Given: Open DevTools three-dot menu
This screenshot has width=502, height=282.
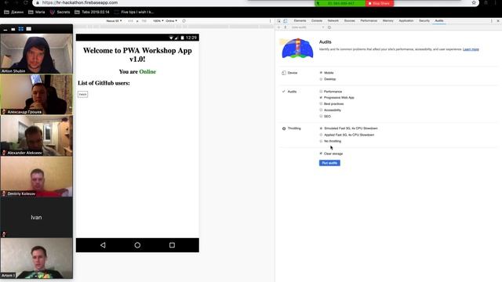Looking at the screenshot, I should tap(492, 21).
